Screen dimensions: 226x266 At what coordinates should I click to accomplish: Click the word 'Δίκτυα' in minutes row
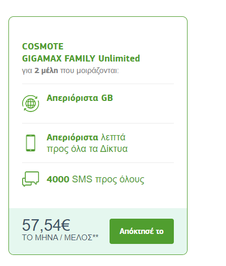[x=114, y=149]
